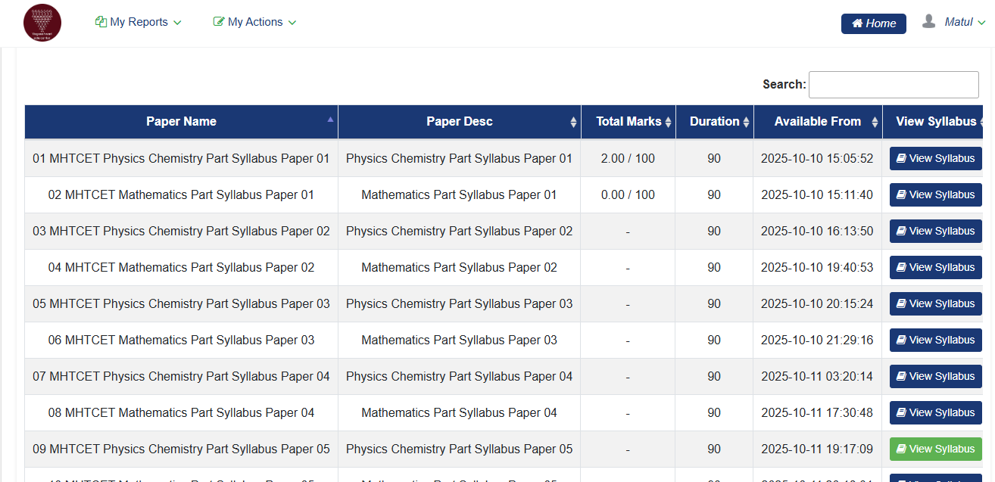This screenshot has width=995, height=482.
Task: Click the user avatar icon
Action: (928, 22)
